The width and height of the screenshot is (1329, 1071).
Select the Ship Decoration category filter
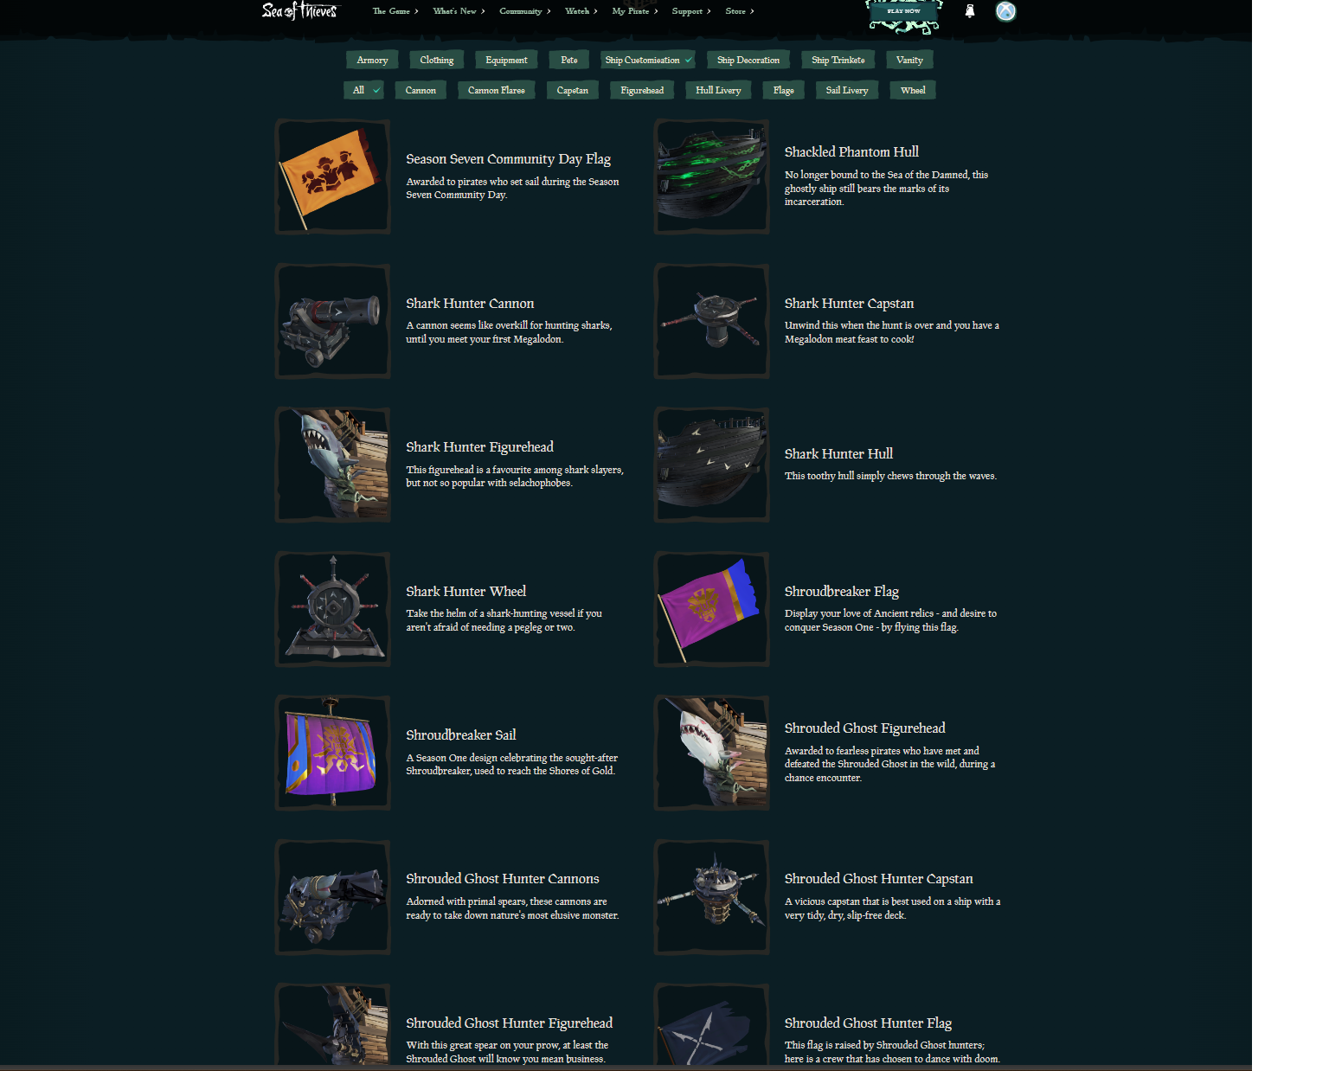(748, 60)
